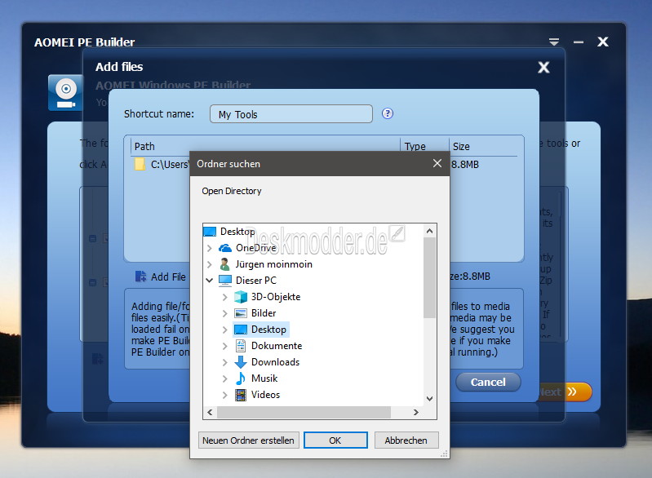
Task: Click the AOMEI PE Builder disc logo
Action: [66, 93]
